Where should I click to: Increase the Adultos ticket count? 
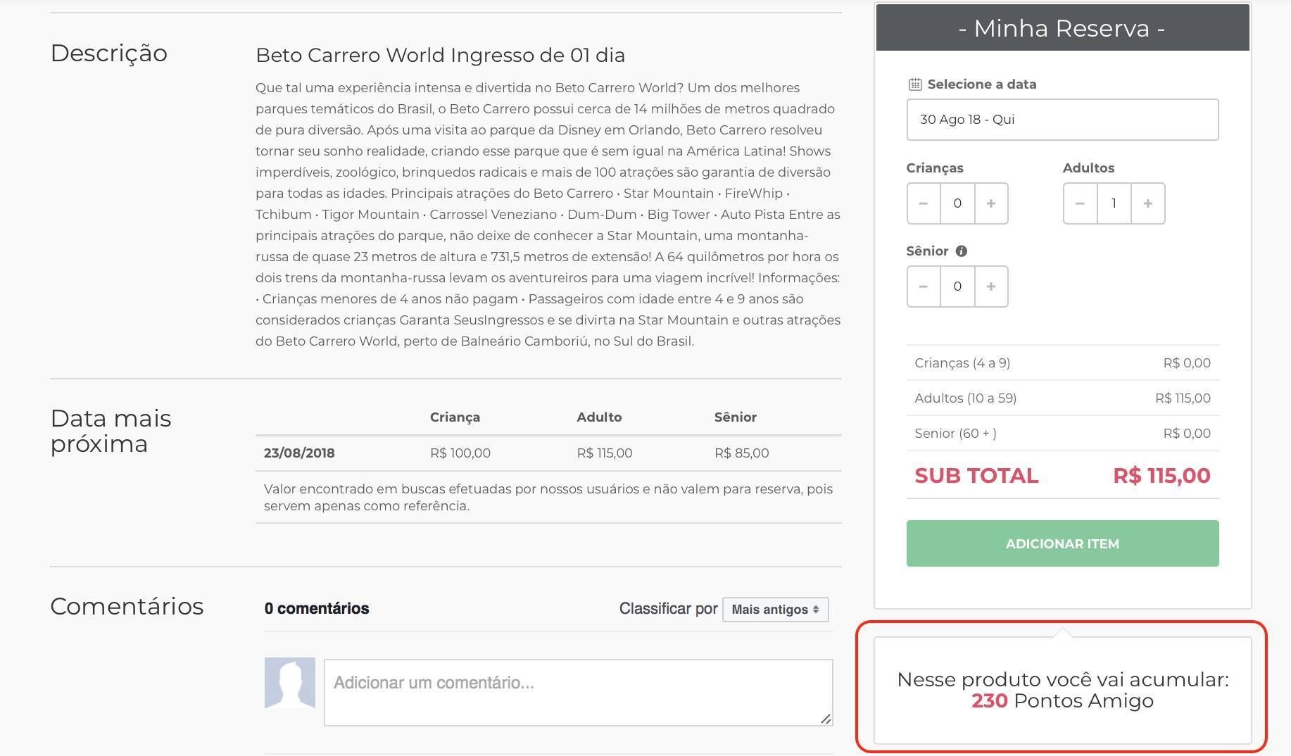1148,203
